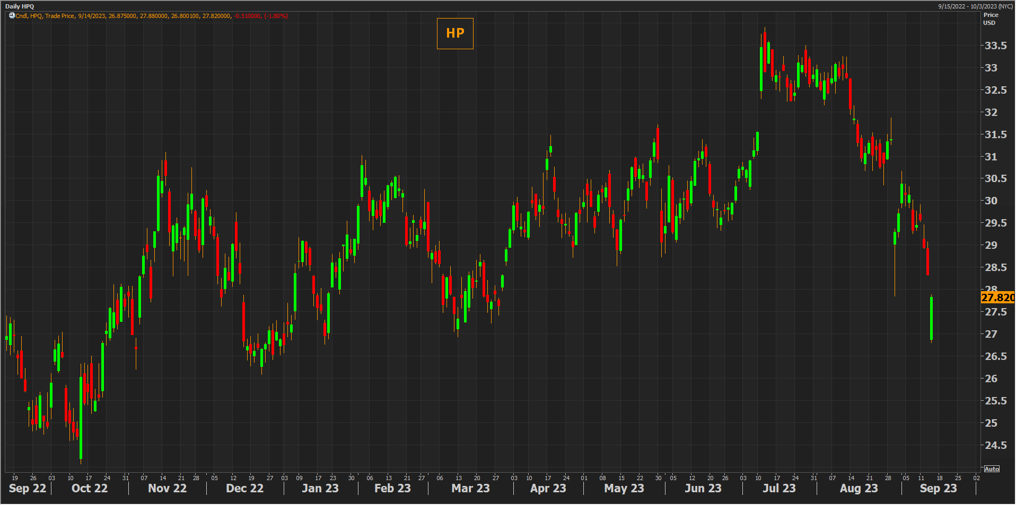1016x505 pixels.
Task: Click the Apr 23 month label
Action: tap(548, 488)
